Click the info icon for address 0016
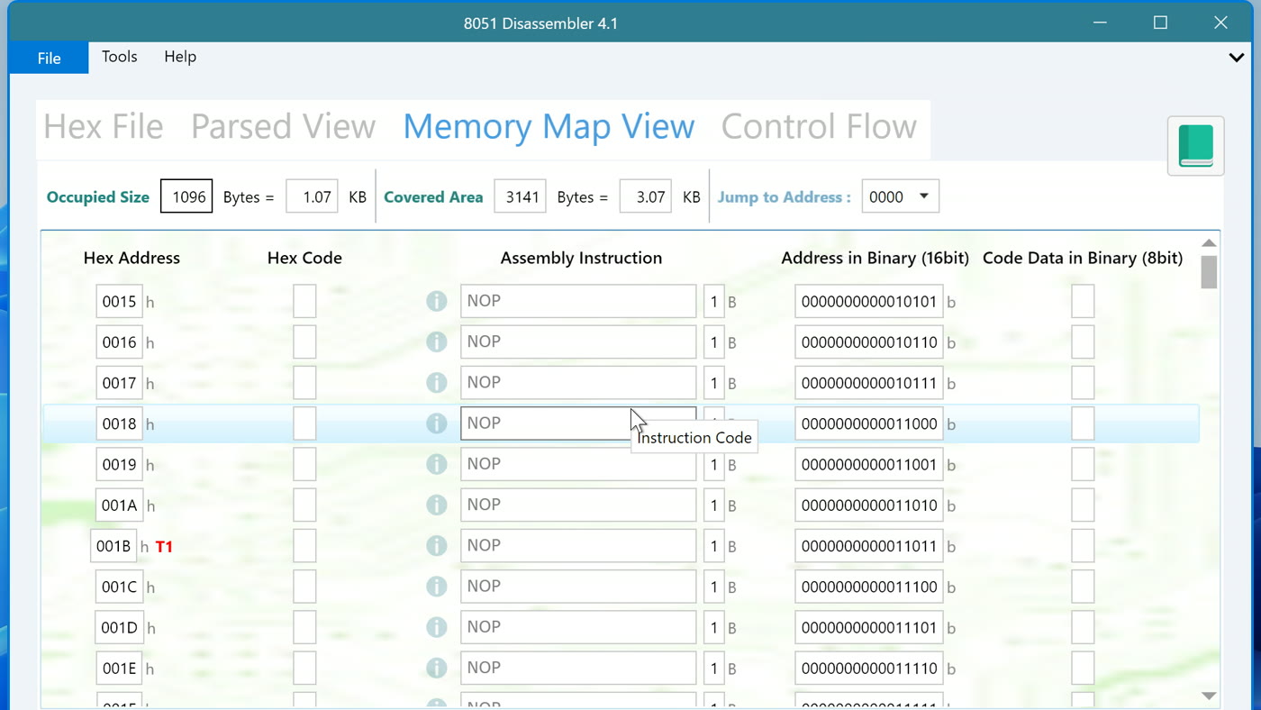 (x=437, y=341)
